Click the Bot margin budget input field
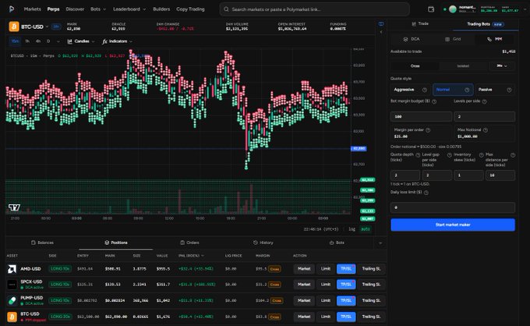The image size is (530, 326). [x=421, y=116]
